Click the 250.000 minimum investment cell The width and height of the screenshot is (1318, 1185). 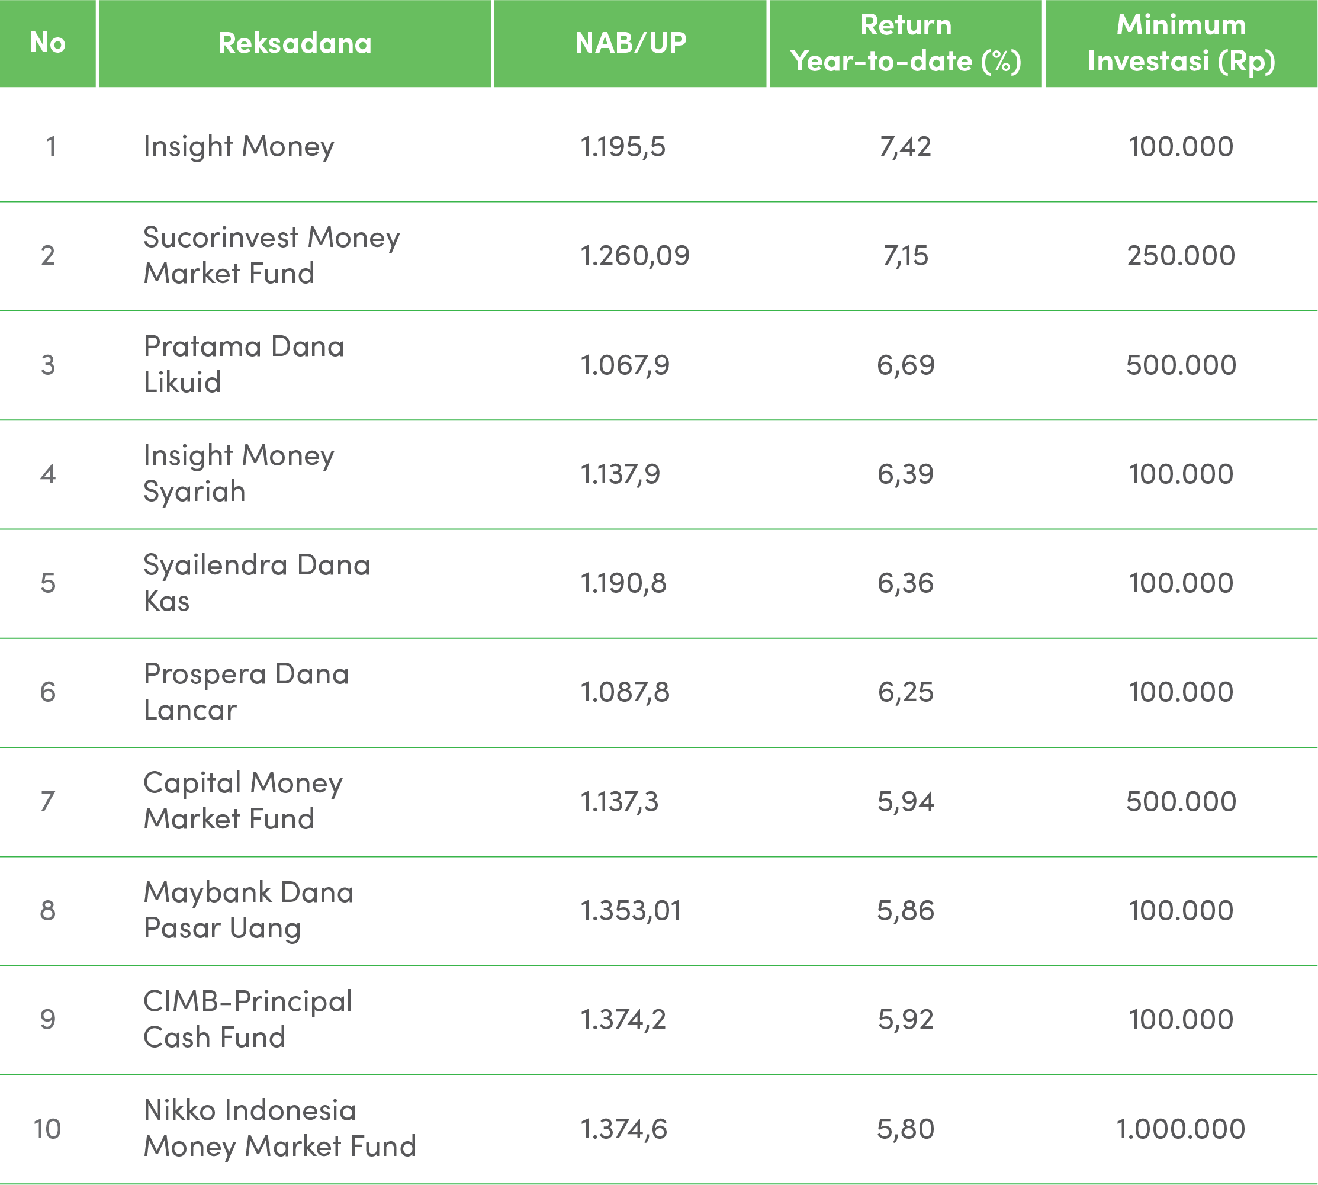(x=1181, y=255)
